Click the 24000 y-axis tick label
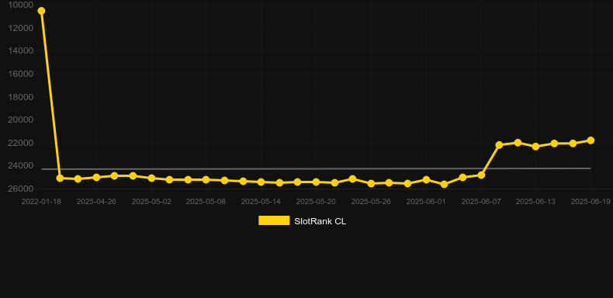 [21, 165]
